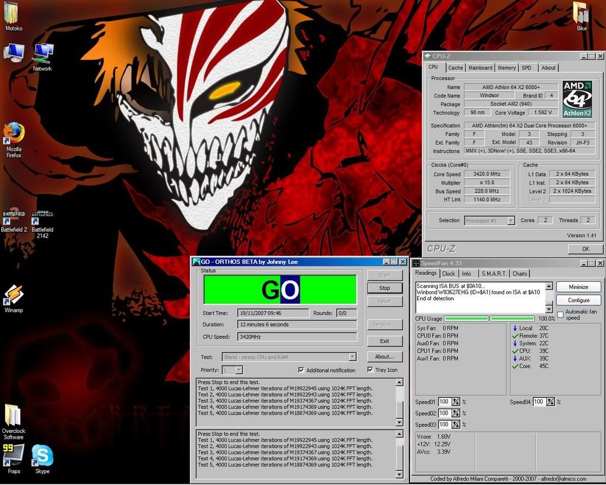Image resolution: width=606 pixels, height=485 pixels.
Task: Select the Readings tab in SpeedFan
Action: coord(426,272)
